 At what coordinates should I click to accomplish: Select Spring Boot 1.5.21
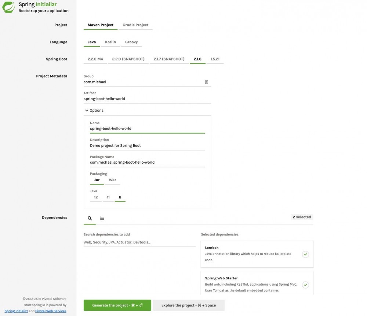coord(215,59)
